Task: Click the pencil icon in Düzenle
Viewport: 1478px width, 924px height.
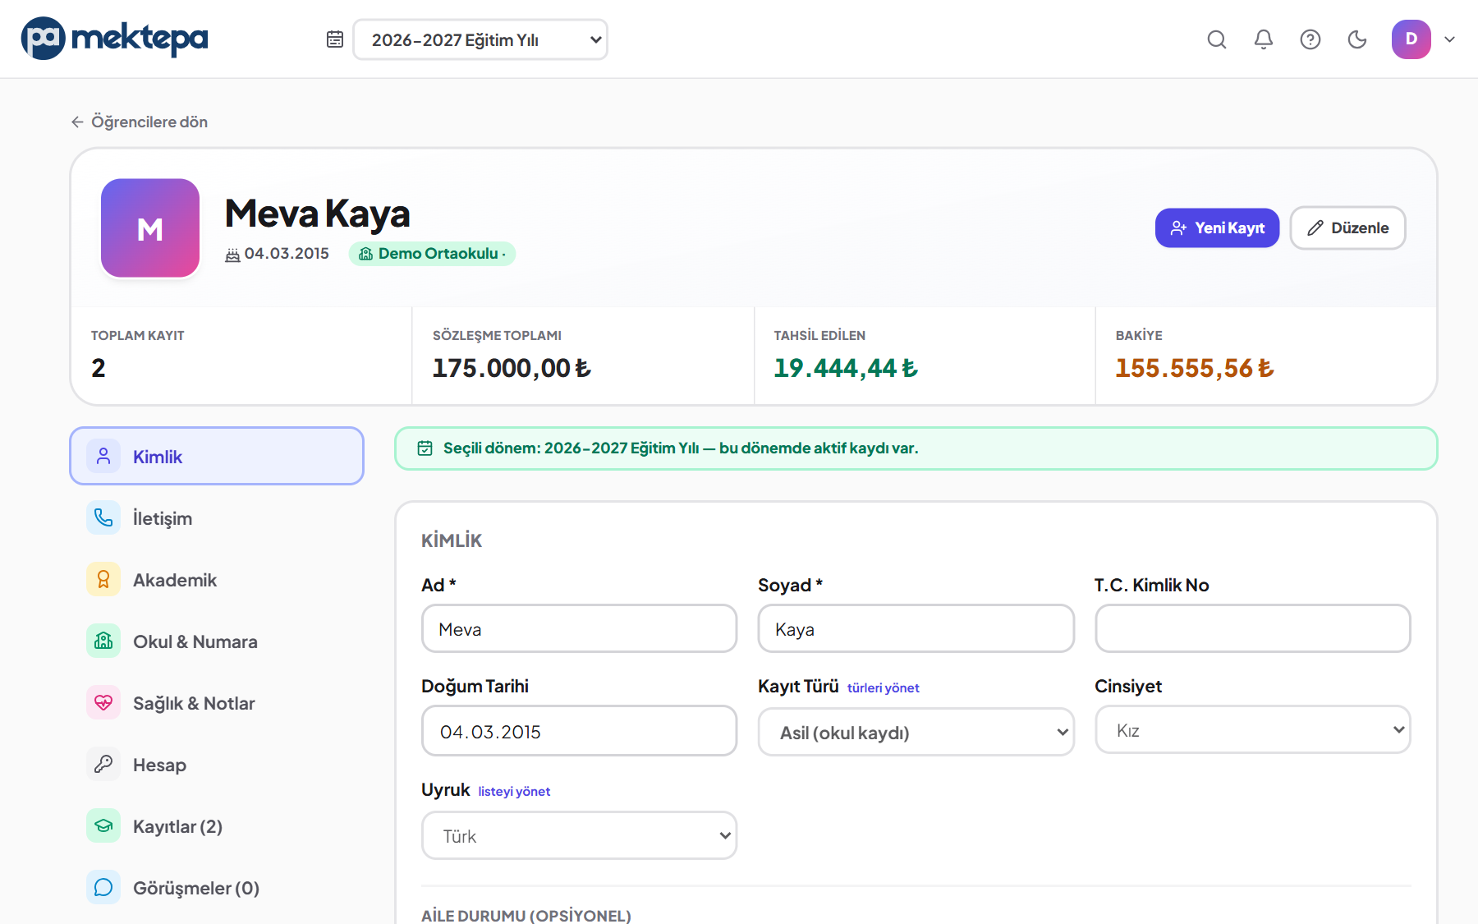Action: click(1315, 228)
